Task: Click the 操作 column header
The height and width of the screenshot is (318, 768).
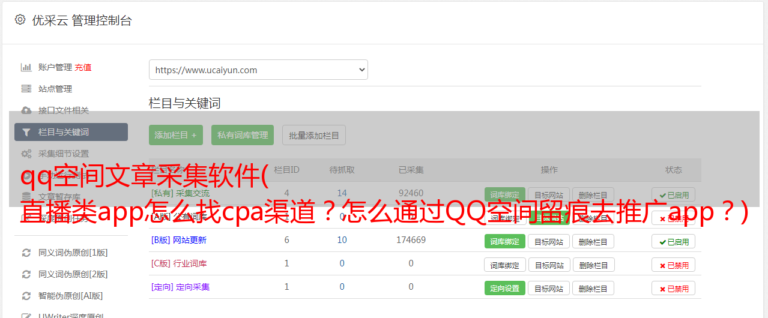Action: (x=549, y=170)
